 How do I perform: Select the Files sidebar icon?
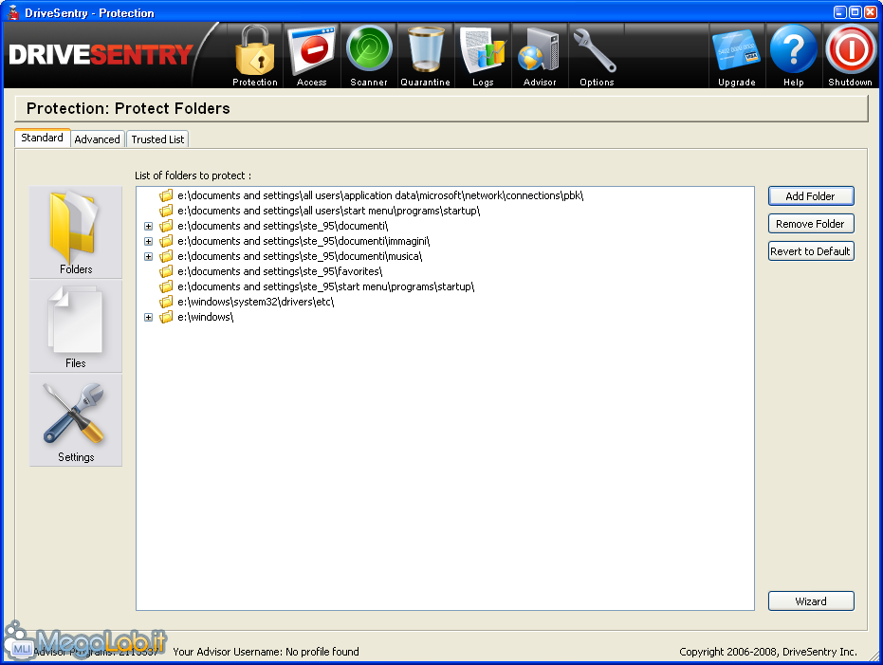76,326
